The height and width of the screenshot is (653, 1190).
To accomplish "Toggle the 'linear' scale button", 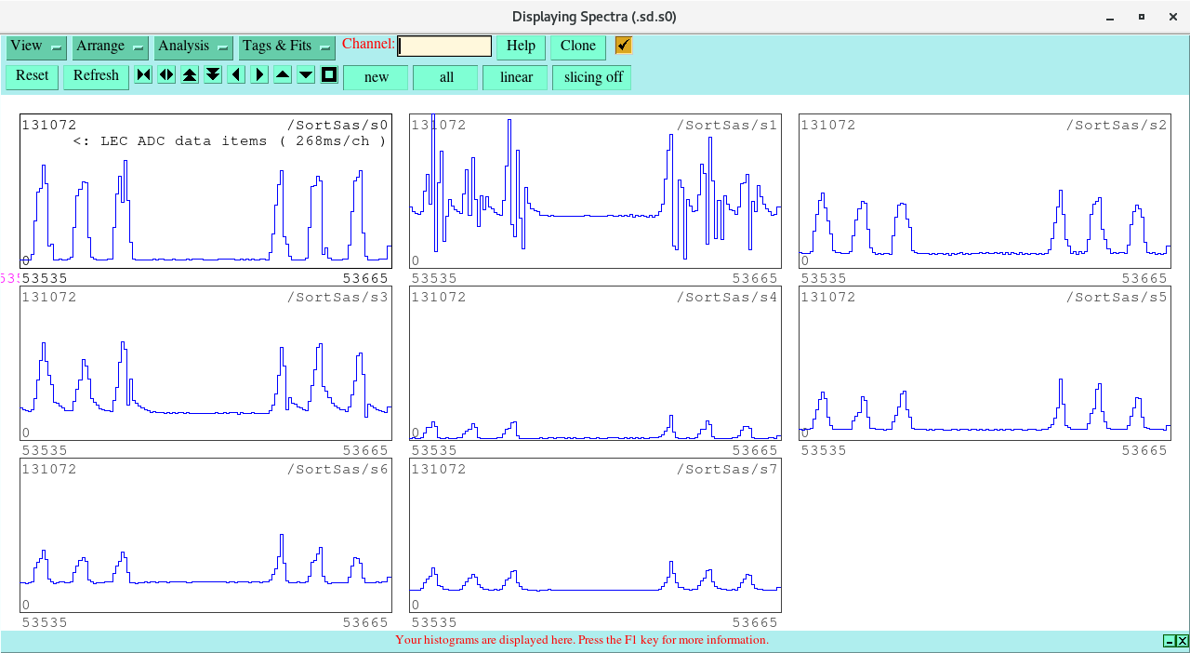I will 516,77.
